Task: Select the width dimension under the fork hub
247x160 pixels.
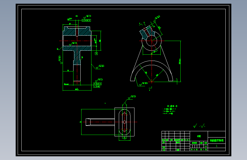Action: tap(152, 54)
